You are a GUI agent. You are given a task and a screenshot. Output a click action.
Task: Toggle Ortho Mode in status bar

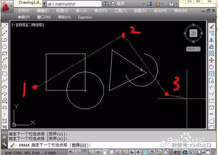pos(91,152)
